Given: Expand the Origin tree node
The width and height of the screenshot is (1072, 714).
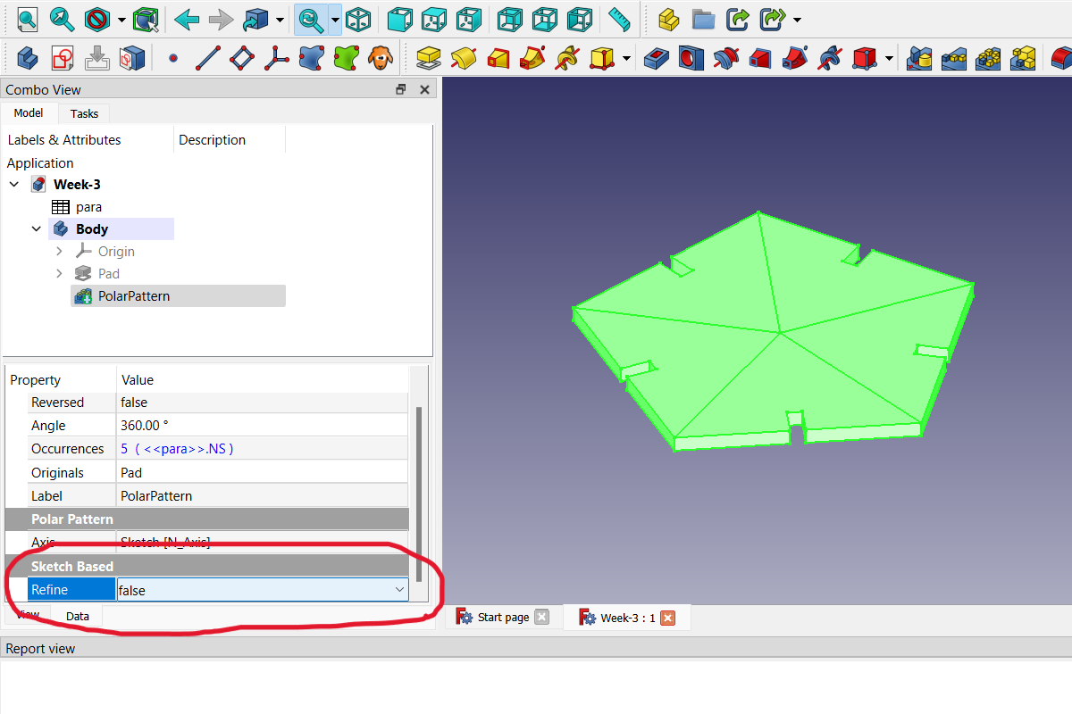Looking at the screenshot, I should click(59, 252).
